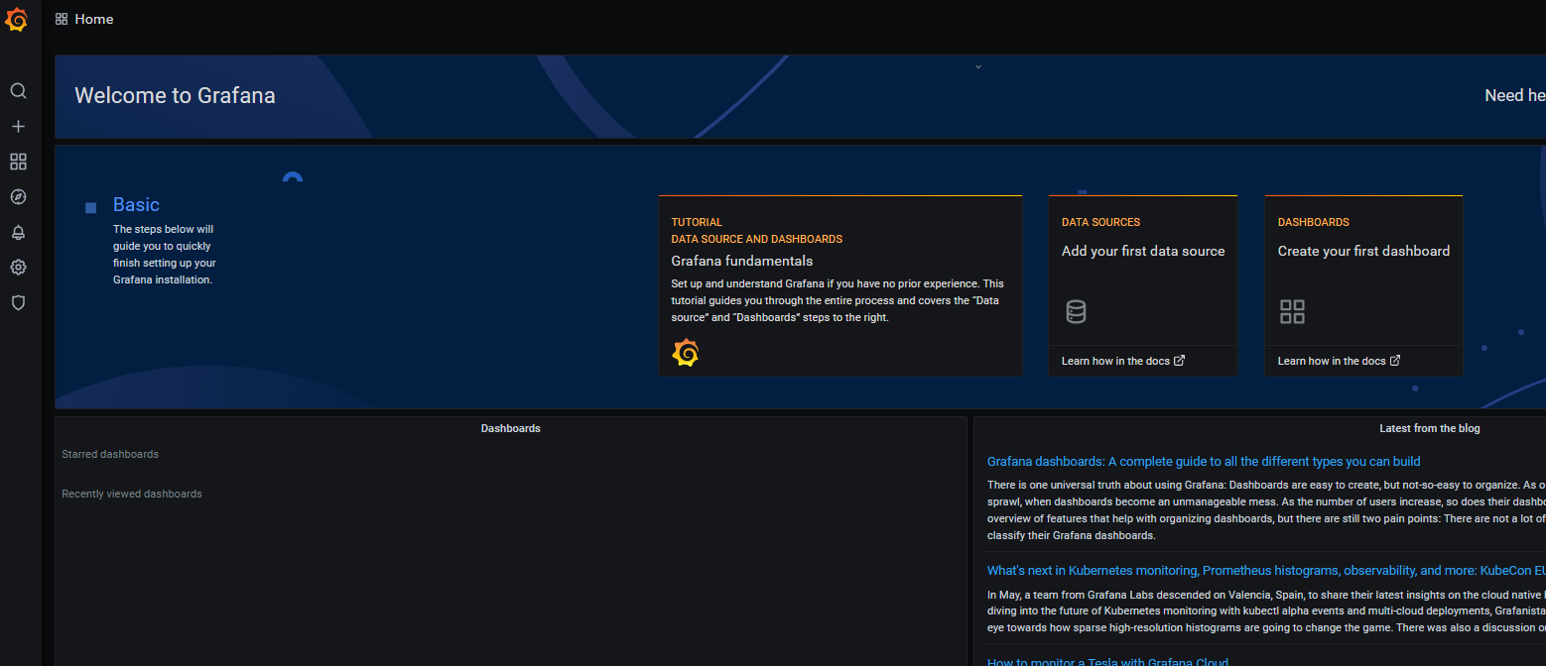Viewport: 1546px width, 666px height.
Task: Click the Grafana logo in tutorial card
Action: 686,353
